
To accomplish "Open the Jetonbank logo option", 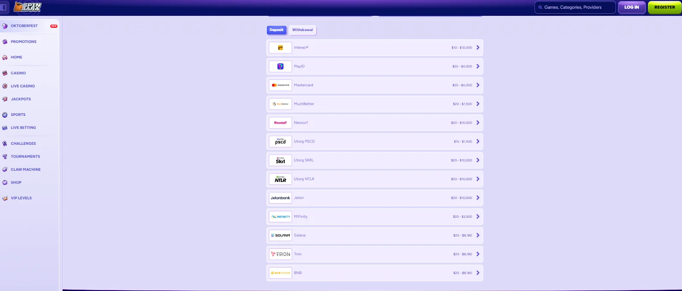I will click(x=280, y=198).
